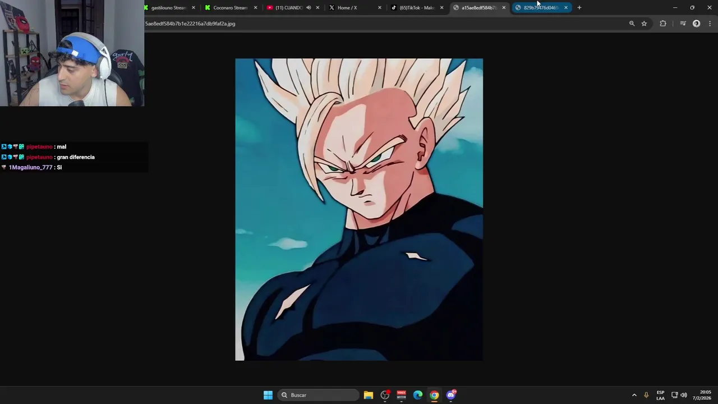The image size is (718, 404).
Task: Close the 829b79476d046 tab
Action: (565, 8)
